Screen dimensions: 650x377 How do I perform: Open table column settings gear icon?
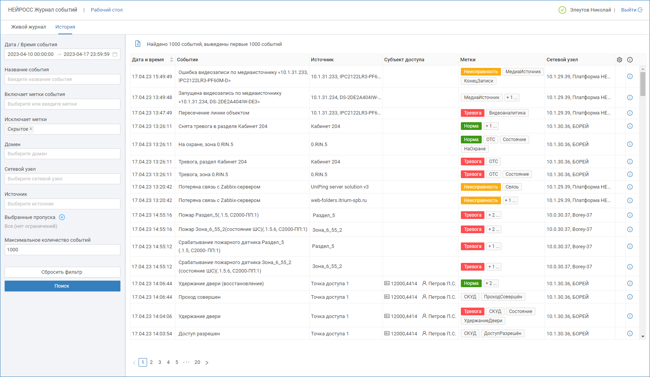click(x=620, y=60)
